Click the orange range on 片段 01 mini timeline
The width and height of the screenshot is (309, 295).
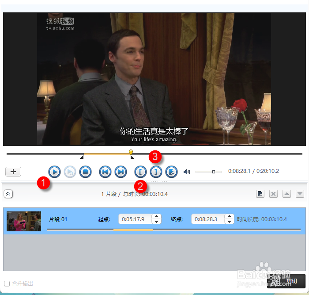(x=133, y=230)
